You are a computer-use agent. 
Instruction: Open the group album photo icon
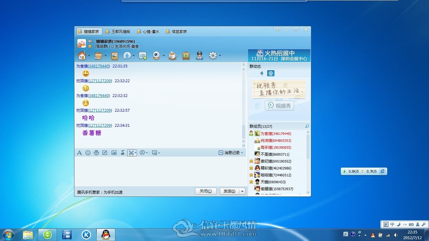(114, 56)
